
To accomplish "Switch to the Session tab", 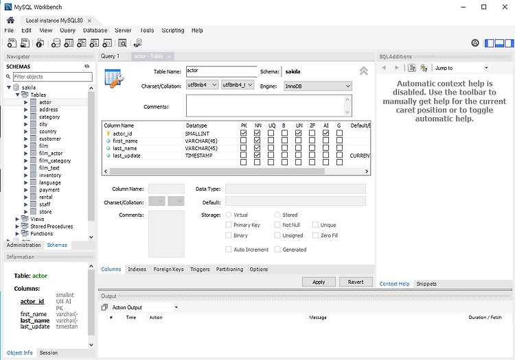I will [x=49, y=352].
